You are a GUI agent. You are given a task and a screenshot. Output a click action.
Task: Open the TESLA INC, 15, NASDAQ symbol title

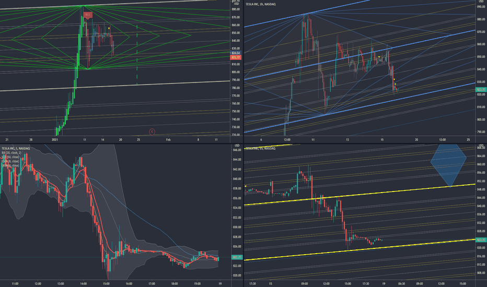260,149
